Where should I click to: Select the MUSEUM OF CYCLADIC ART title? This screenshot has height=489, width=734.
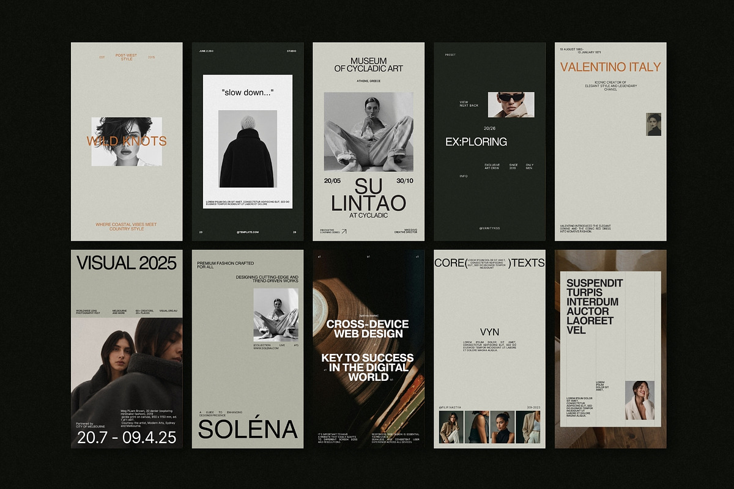(x=369, y=65)
